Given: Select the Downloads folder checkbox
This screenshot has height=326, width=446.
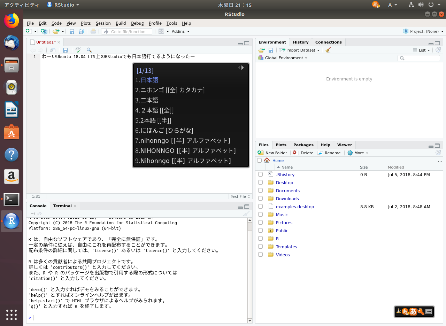Looking at the screenshot, I should click(260, 199).
